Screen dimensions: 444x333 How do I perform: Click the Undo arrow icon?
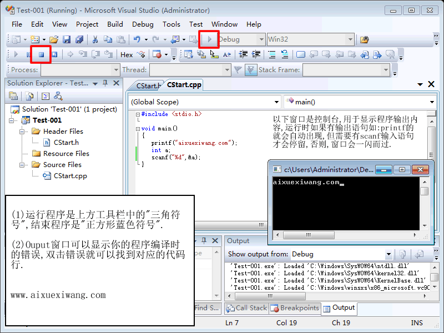[137, 39]
